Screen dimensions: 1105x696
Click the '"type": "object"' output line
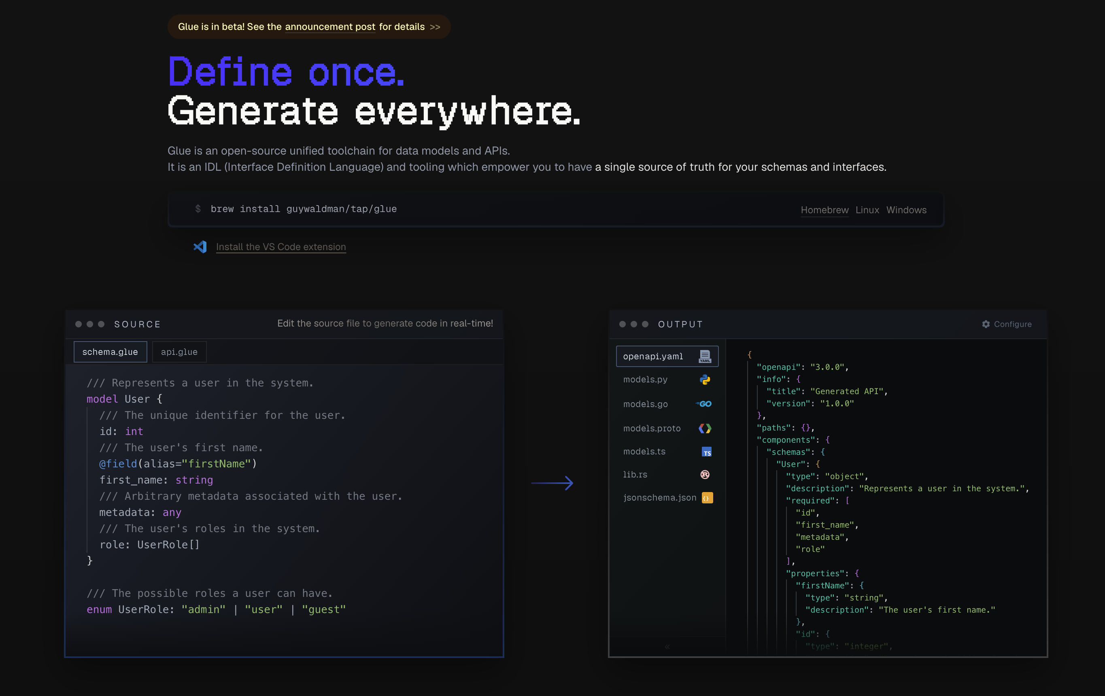coord(827,477)
